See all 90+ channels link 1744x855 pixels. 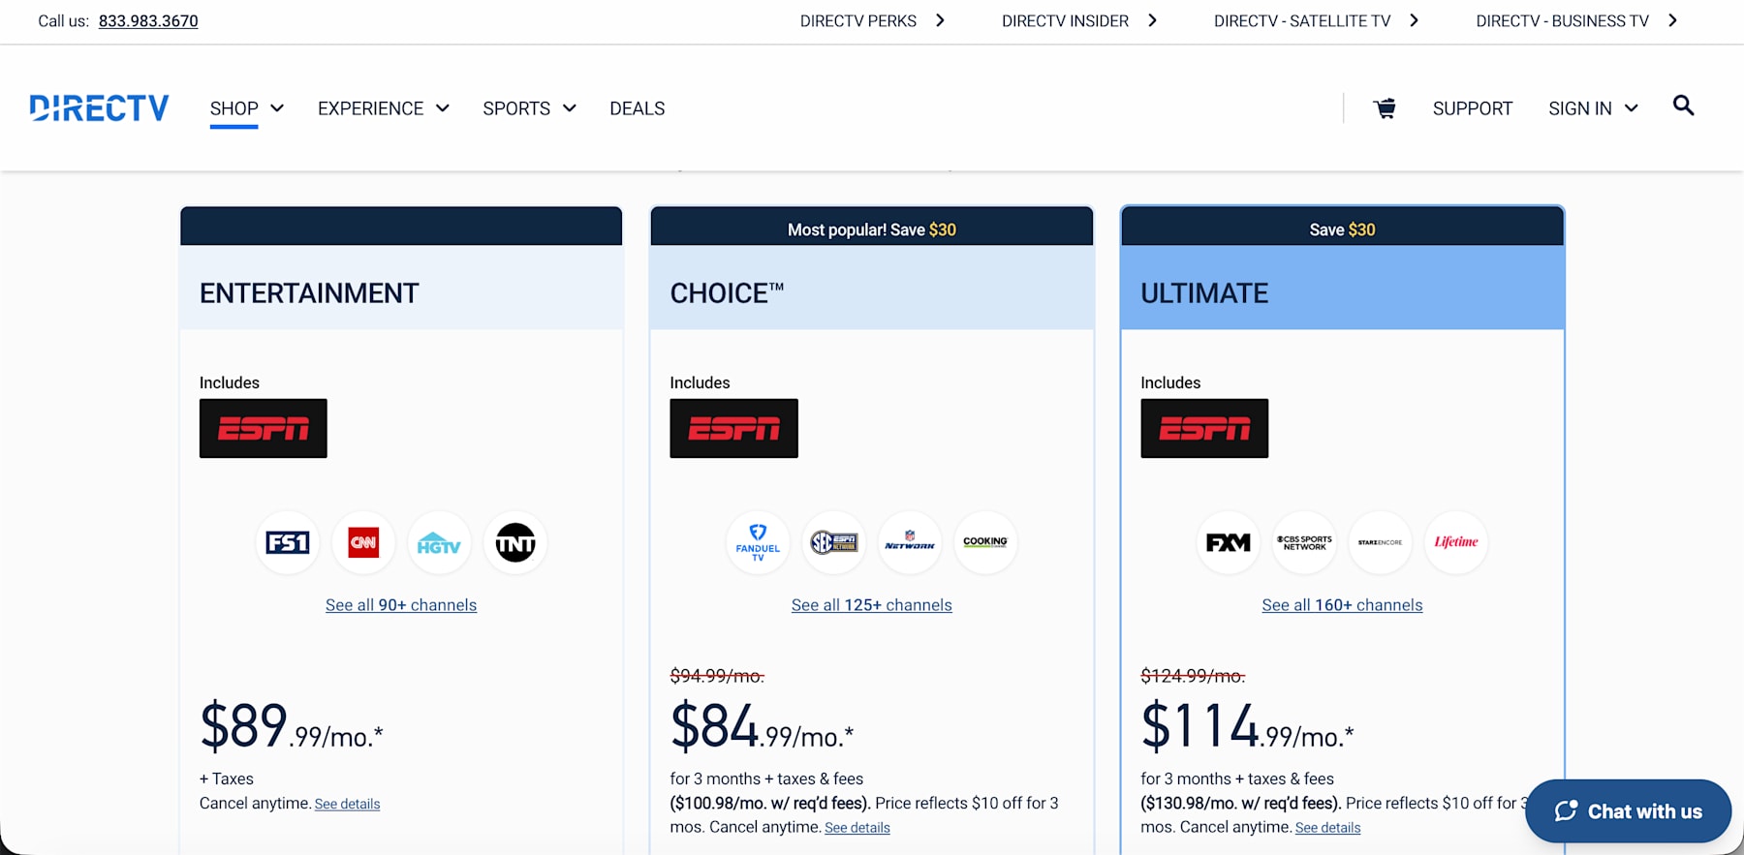[401, 605]
